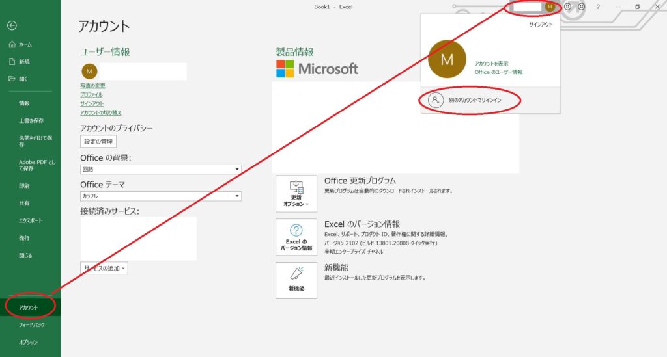Click the プロファイル link
The image size is (667, 357).
(x=91, y=95)
